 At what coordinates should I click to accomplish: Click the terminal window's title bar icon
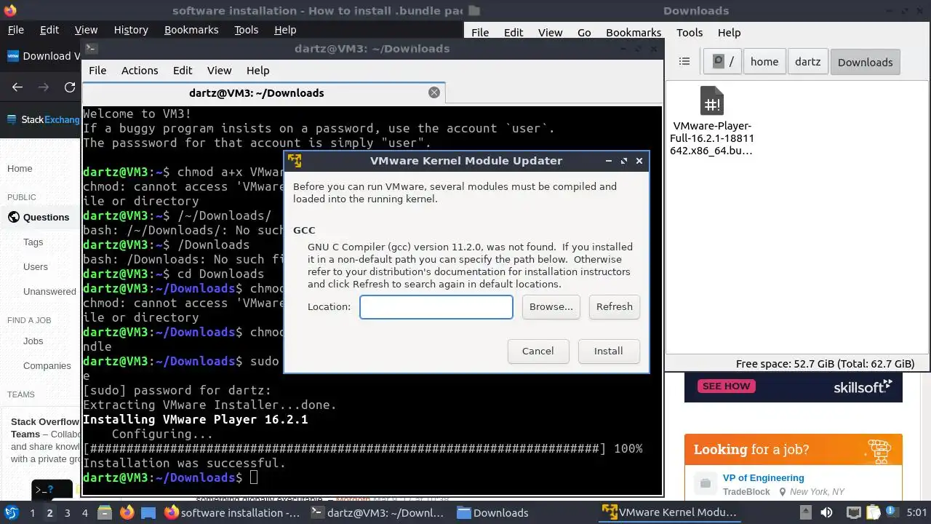pyautogui.click(x=91, y=49)
